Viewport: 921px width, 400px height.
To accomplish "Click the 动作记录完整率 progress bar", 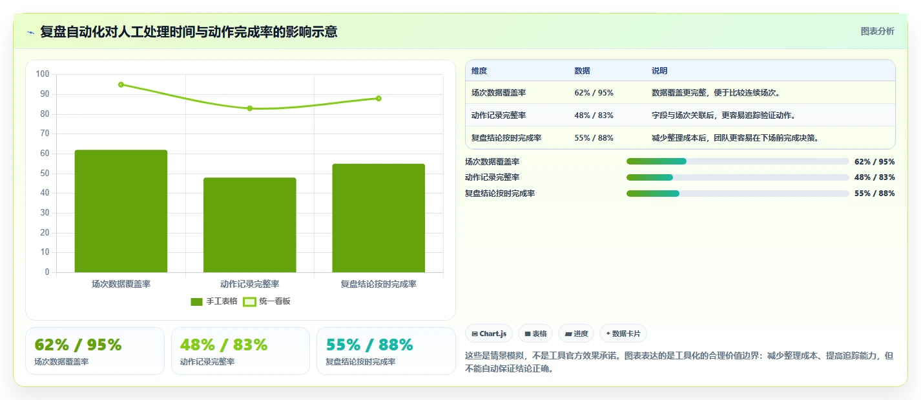I will 738,177.
